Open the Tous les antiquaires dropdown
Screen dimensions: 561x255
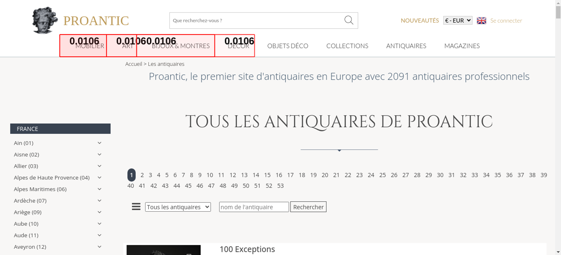tap(178, 207)
